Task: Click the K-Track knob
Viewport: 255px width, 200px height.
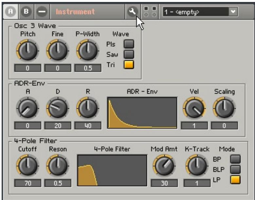Action: (197, 166)
